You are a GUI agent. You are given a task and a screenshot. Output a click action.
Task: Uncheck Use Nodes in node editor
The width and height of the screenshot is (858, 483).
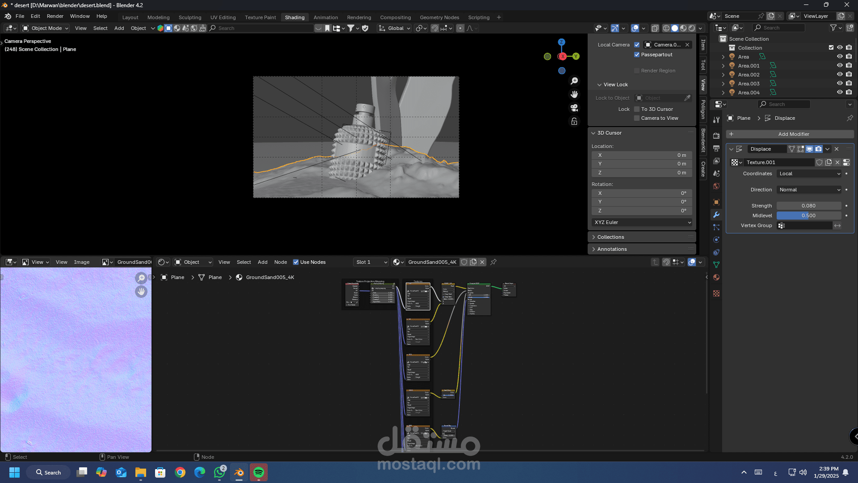point(295,262)
